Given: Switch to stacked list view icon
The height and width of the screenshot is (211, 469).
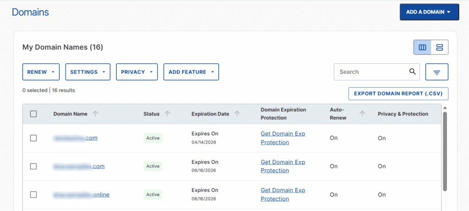Looking at the screenshot, I should [439, 47].
